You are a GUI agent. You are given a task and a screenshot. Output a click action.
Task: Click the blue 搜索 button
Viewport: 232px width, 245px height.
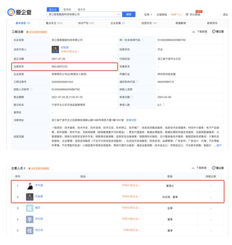click(129, 14)
